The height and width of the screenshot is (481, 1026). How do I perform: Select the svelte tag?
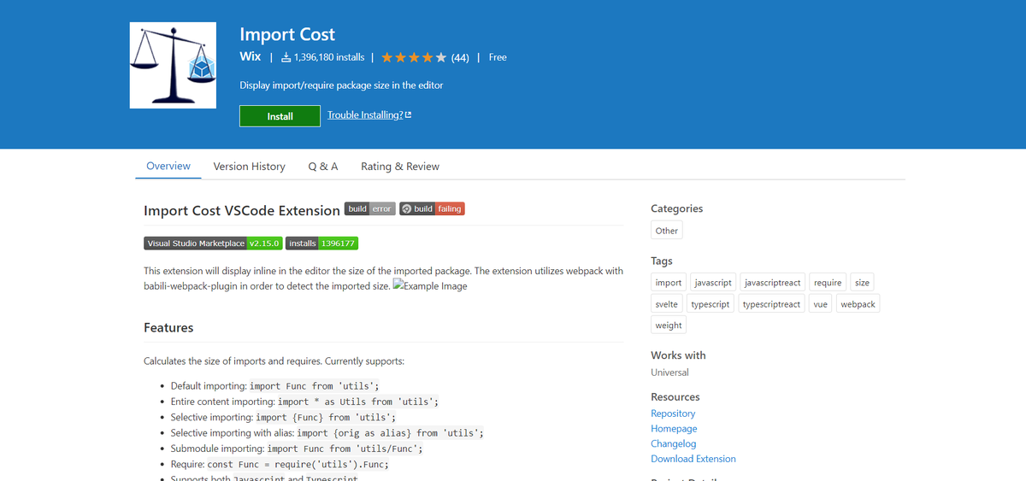[667, 303]
